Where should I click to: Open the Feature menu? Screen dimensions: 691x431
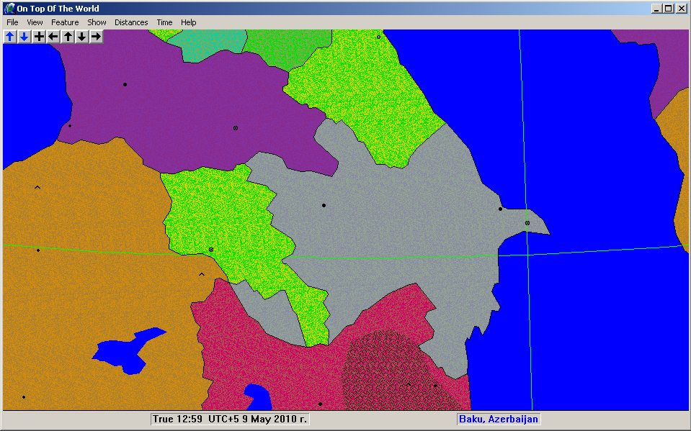pyautogui.click(x=65, y=22)
